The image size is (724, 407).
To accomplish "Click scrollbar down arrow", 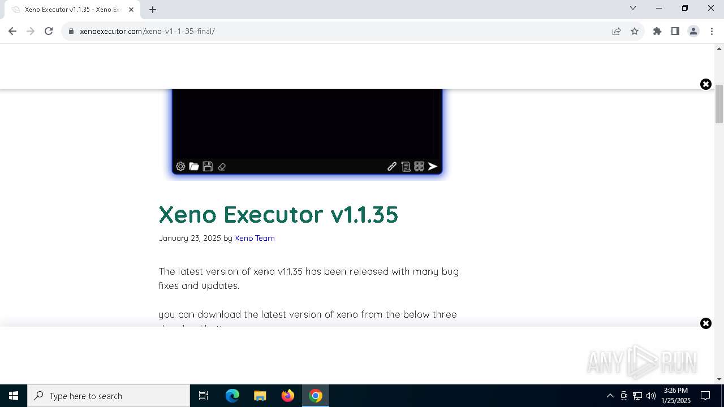I will [719, 379].
